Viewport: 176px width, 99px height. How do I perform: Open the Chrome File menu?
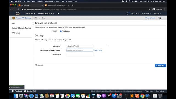[24, 1]
